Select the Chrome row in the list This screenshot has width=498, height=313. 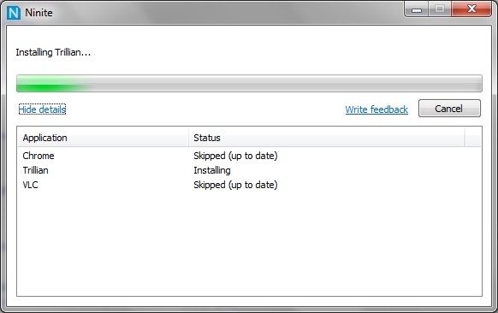tap(250, 156)
